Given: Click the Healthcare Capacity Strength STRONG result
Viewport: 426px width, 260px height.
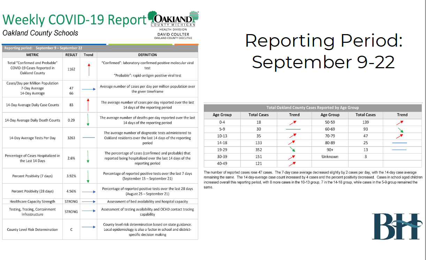Looking at the screenshot, I should 71,202.
